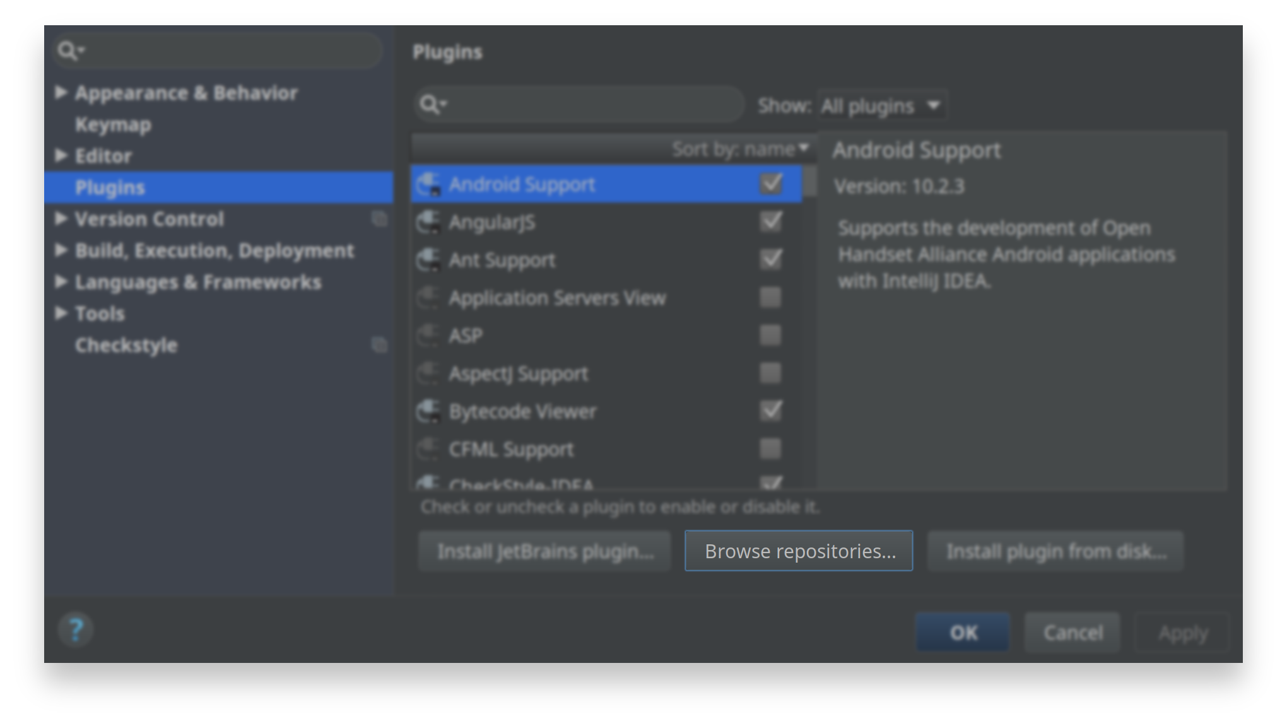The height and width of the screenshot is (726, 1287).
Task: Select Checkstyle settings entry
Action: 126,345
